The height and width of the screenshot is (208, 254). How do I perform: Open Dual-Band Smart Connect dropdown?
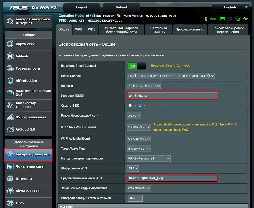click(171, 76)
